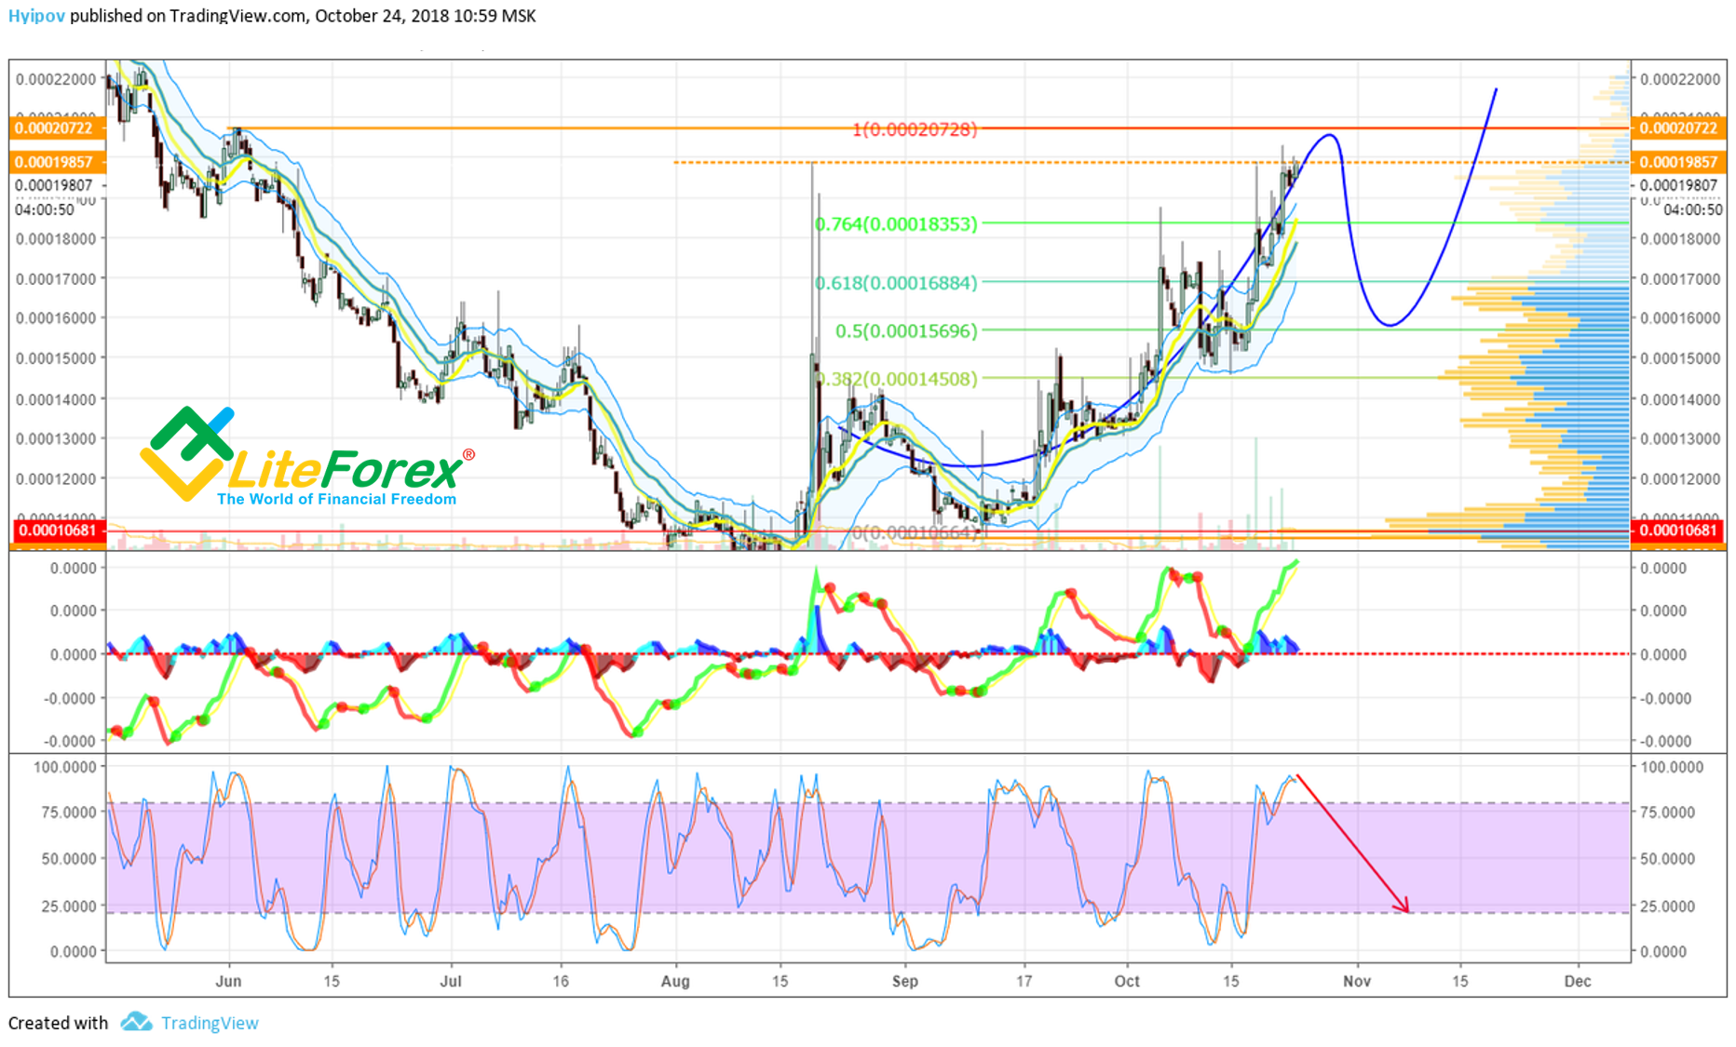Viewport: 1736px width, 1047px height.
Task: Click Sep on the time axis
Action: point(904,981)
